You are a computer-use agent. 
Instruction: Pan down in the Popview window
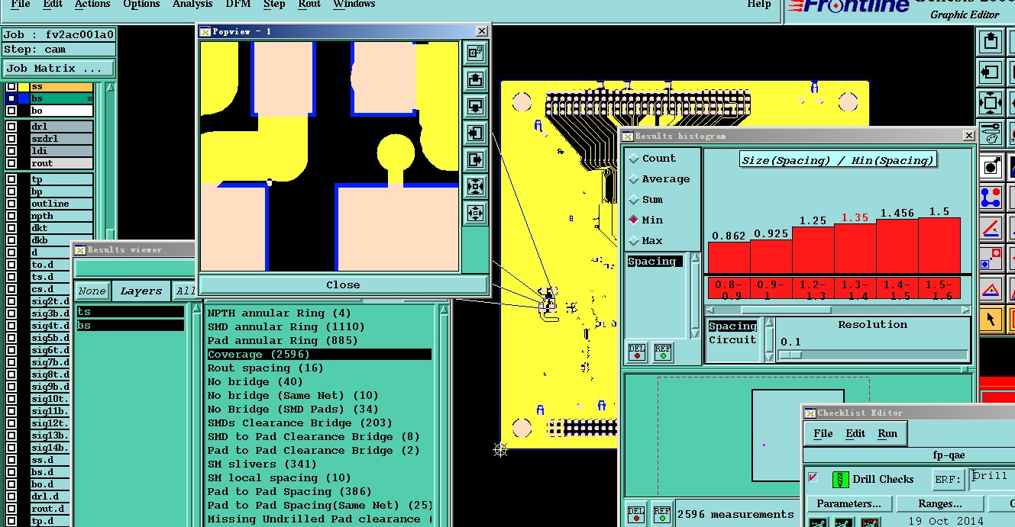tap(475, 106)
